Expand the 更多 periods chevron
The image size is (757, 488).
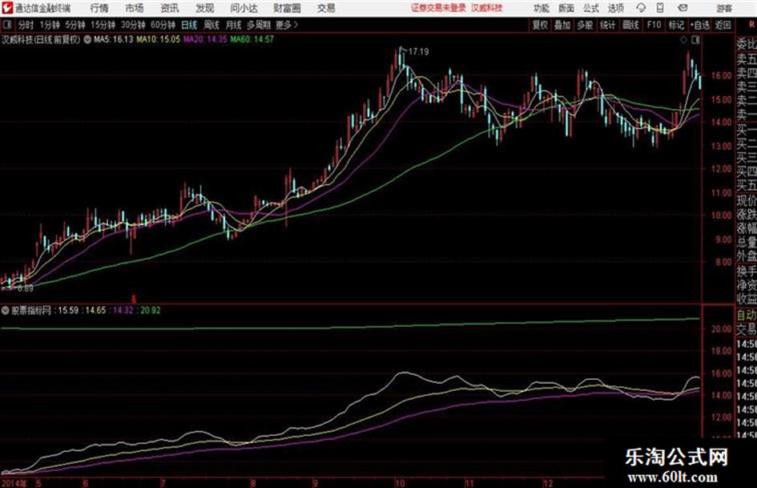pyautogui.click(x=296, y=25)
